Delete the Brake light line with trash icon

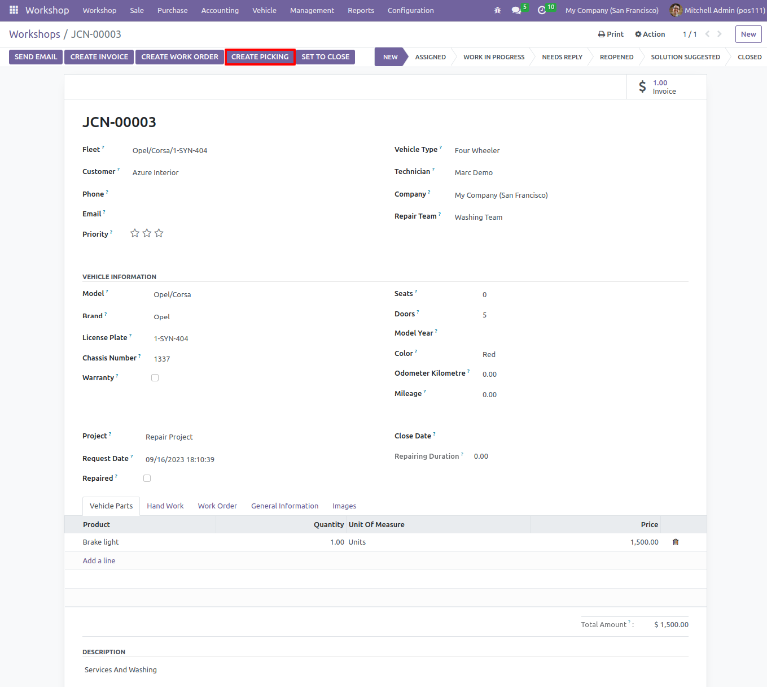[x=676, y=542]
